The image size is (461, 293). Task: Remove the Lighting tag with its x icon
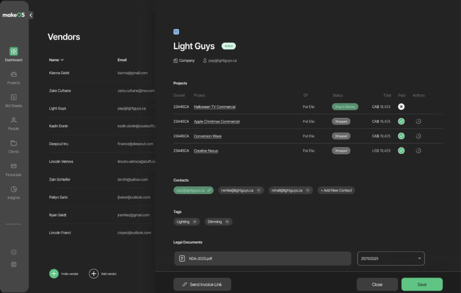coord(195,222)
